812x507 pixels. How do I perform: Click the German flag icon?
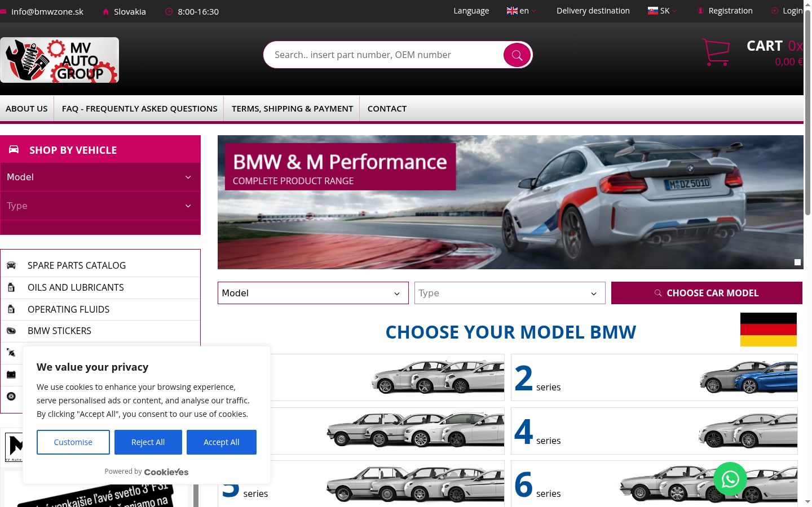click(769, 330)
